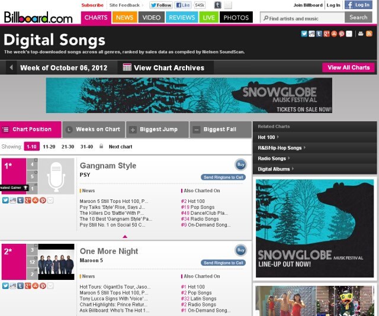This screenshot has width=379, height=316.
Task: Open the LIVE navigation tab
Action: [208, 17]
